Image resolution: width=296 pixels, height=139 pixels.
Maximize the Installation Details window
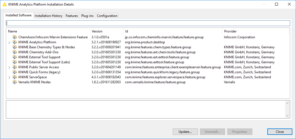pyautogui.click(x=277, y=4)
